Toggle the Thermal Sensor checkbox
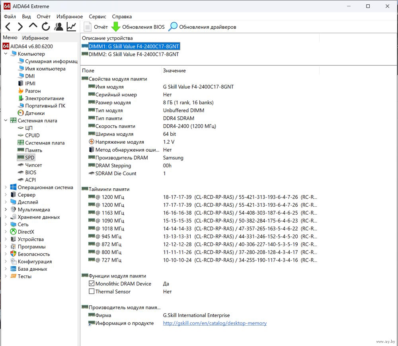The image size is (398, 346). pos(92,291)
